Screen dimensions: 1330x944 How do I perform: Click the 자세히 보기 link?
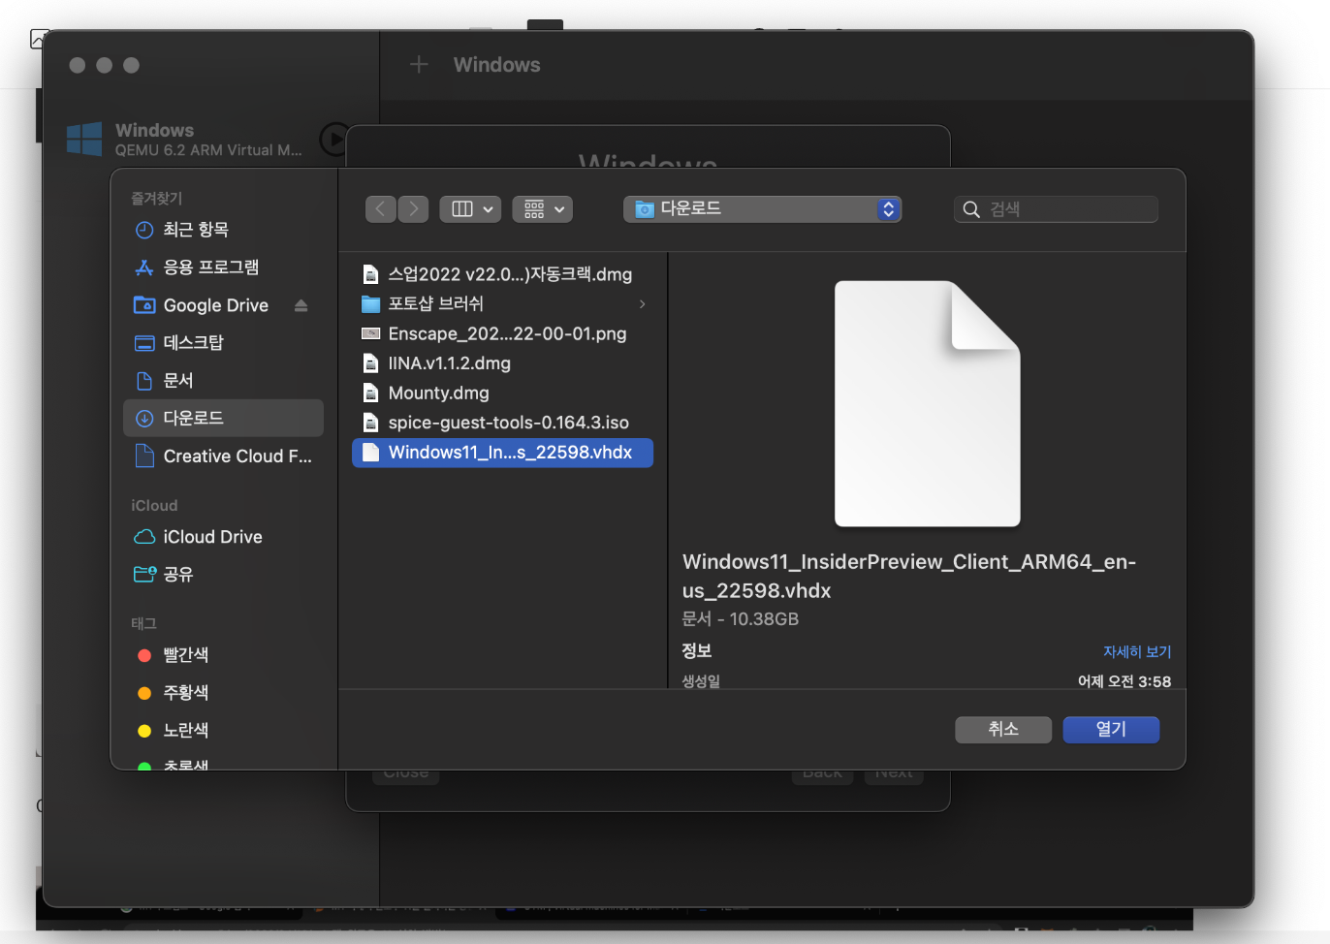coord(1137,652)
